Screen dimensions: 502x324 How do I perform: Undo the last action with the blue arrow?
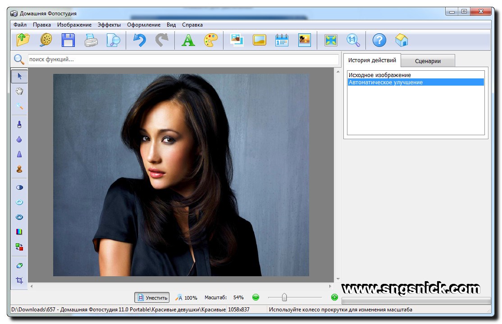140,41
